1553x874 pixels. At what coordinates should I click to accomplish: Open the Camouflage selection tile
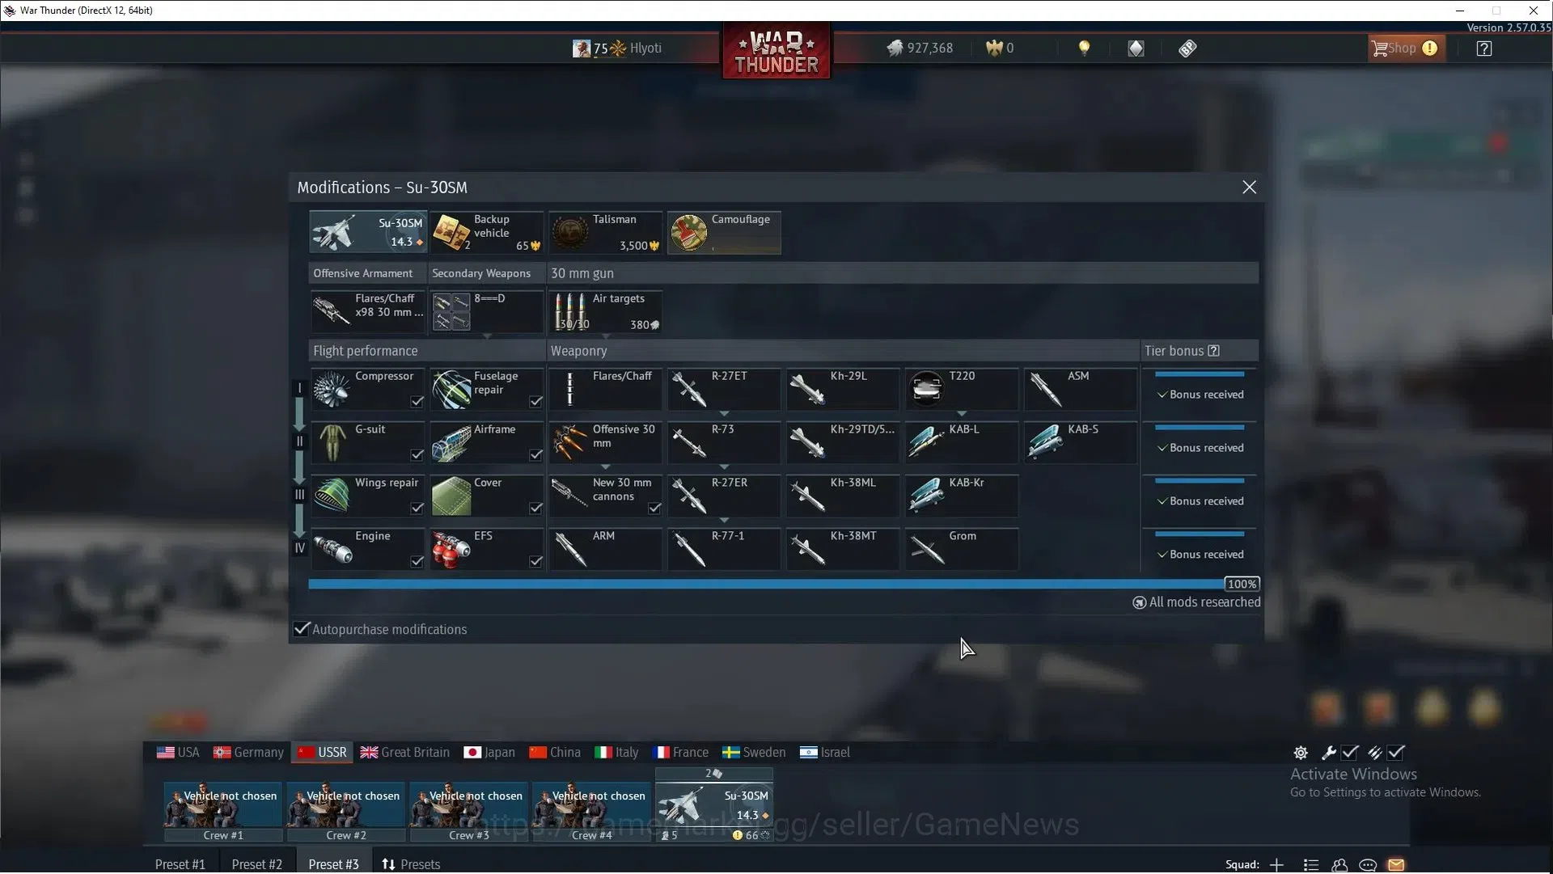pos(724,233)
